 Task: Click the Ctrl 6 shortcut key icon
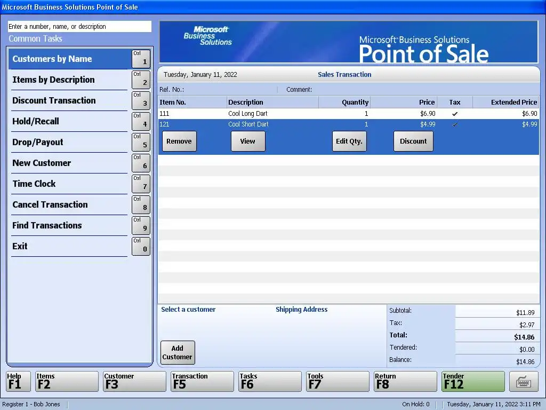click(x=141, y=163)
